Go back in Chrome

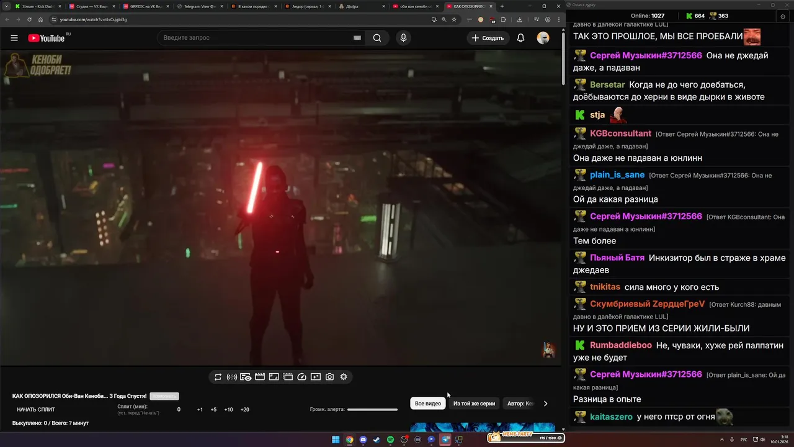(6, 19)
